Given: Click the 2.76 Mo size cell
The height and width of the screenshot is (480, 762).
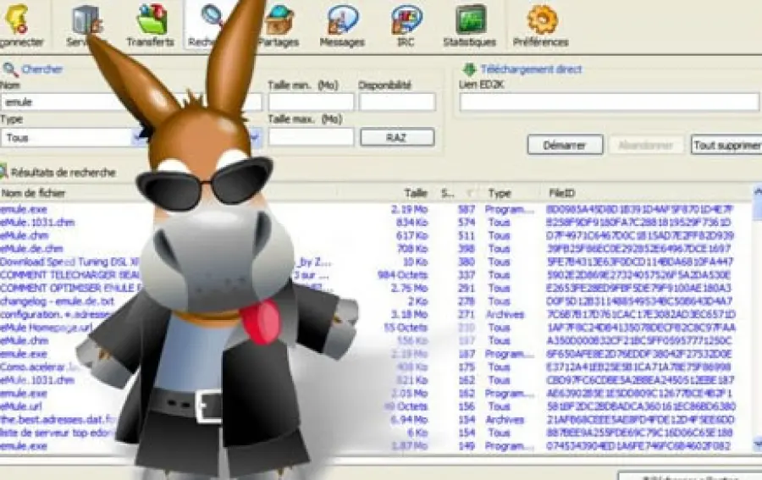Looking at the screenshot, I should click(x=409, y=288).
